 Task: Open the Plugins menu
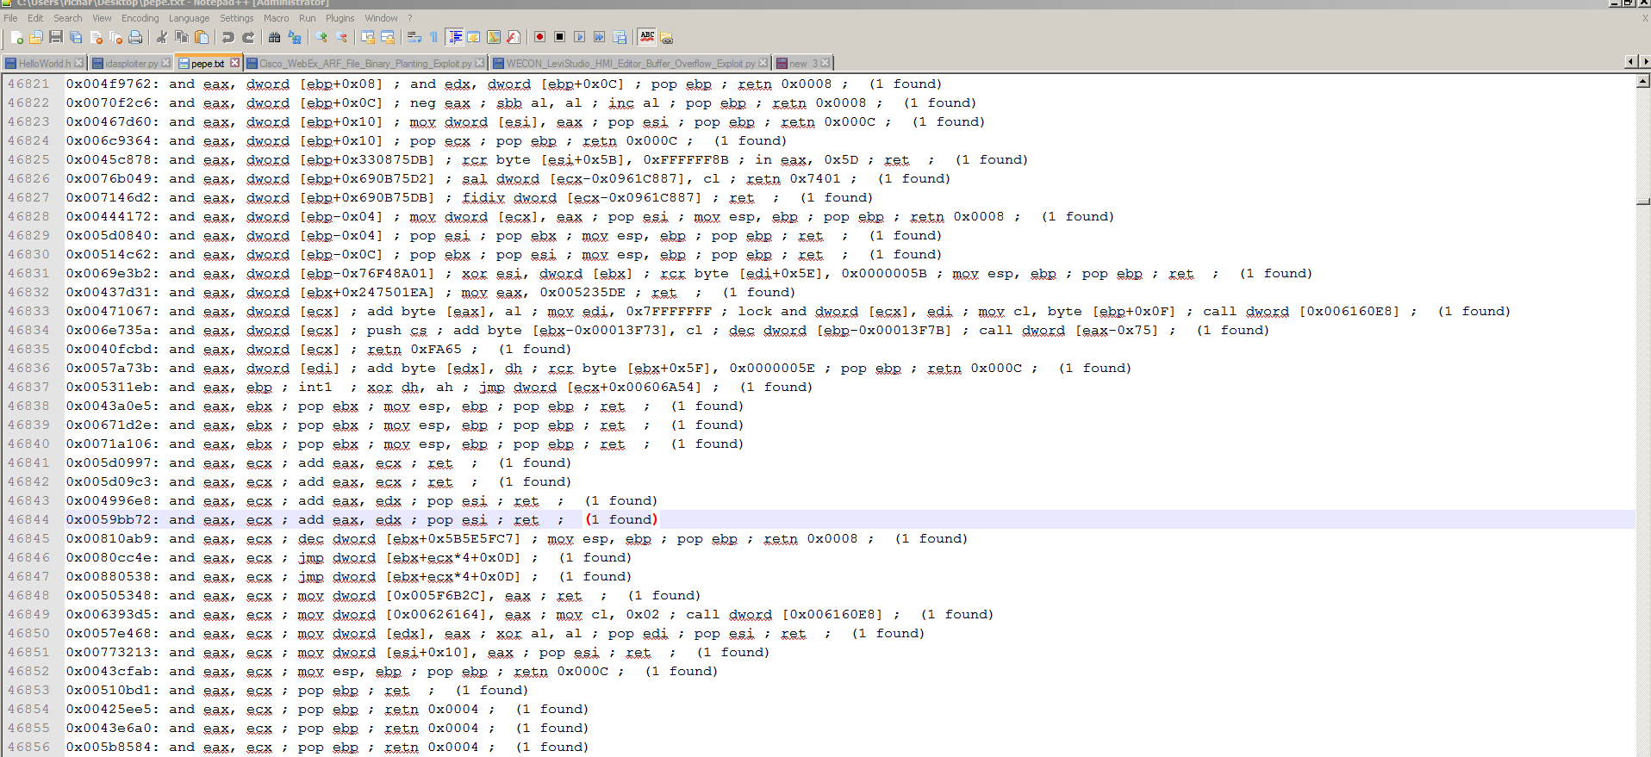[x=340, y=18]
